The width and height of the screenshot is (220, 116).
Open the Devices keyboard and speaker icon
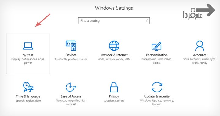(71, 46)
